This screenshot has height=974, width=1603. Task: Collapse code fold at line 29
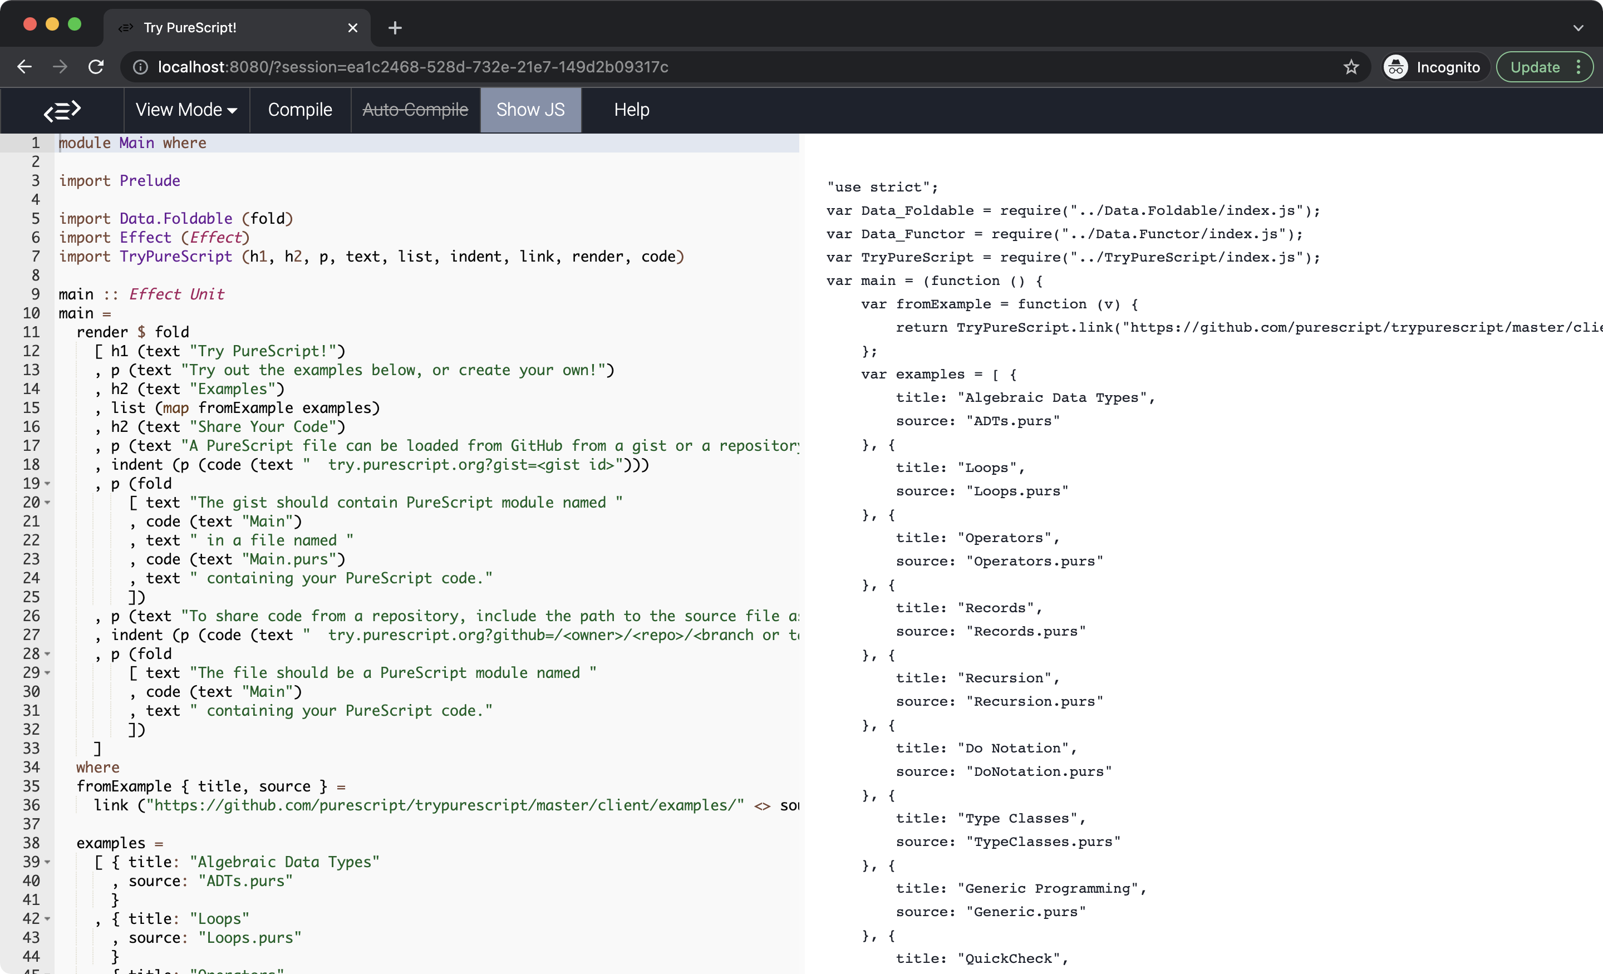click(47, 673)
